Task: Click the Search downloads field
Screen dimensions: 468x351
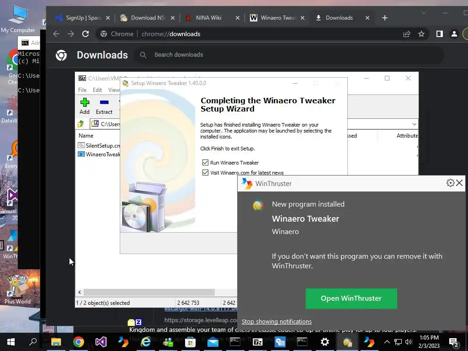Action: [289, 55]
